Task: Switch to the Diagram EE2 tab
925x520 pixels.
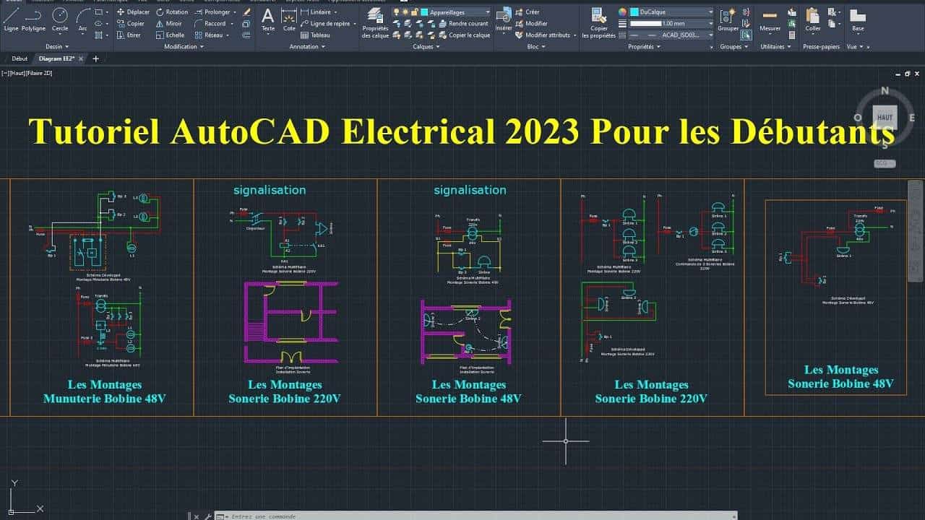Action: 59,58
